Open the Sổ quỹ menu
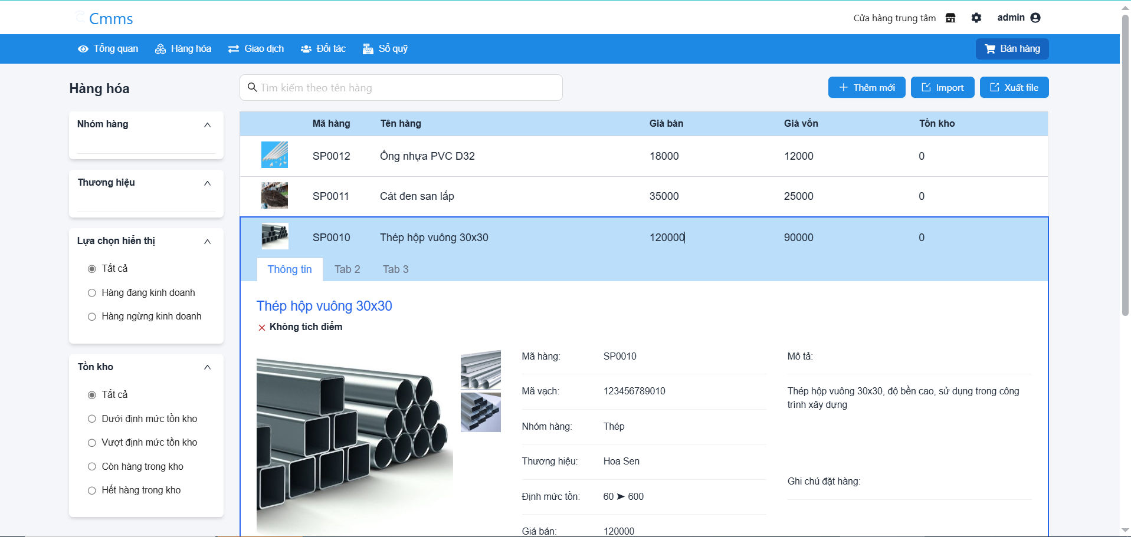This screenshot has height=537, width=1131. [385, 48]
